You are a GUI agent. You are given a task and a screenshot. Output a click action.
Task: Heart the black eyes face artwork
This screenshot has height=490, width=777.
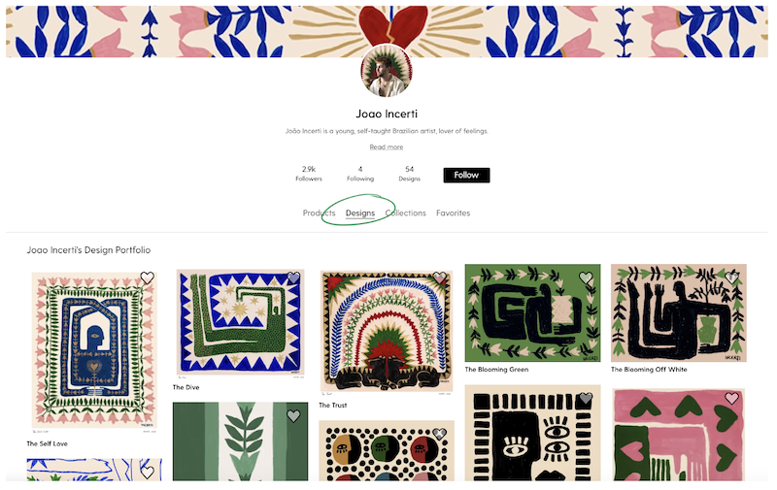pyautogui.click(x=586, y=398)
